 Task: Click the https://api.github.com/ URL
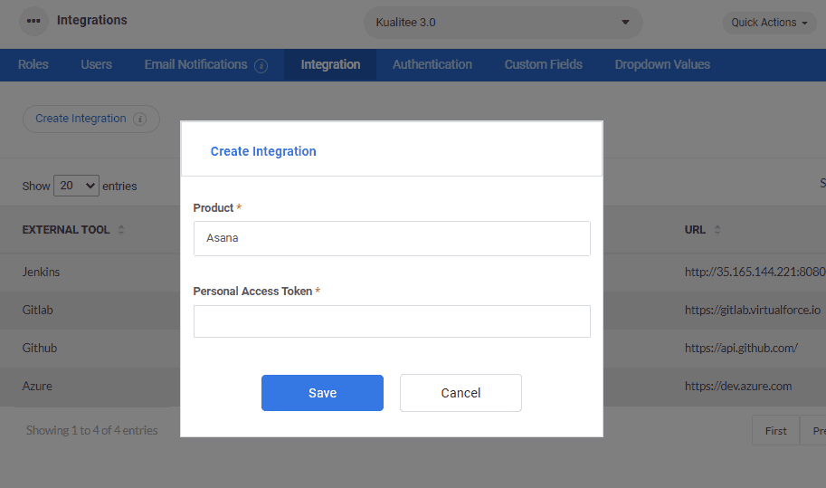741,349
